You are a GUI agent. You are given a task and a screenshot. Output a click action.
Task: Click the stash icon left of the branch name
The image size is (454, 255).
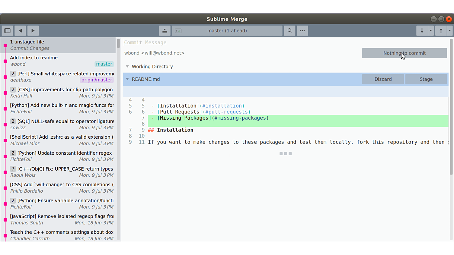click(165, 30)
